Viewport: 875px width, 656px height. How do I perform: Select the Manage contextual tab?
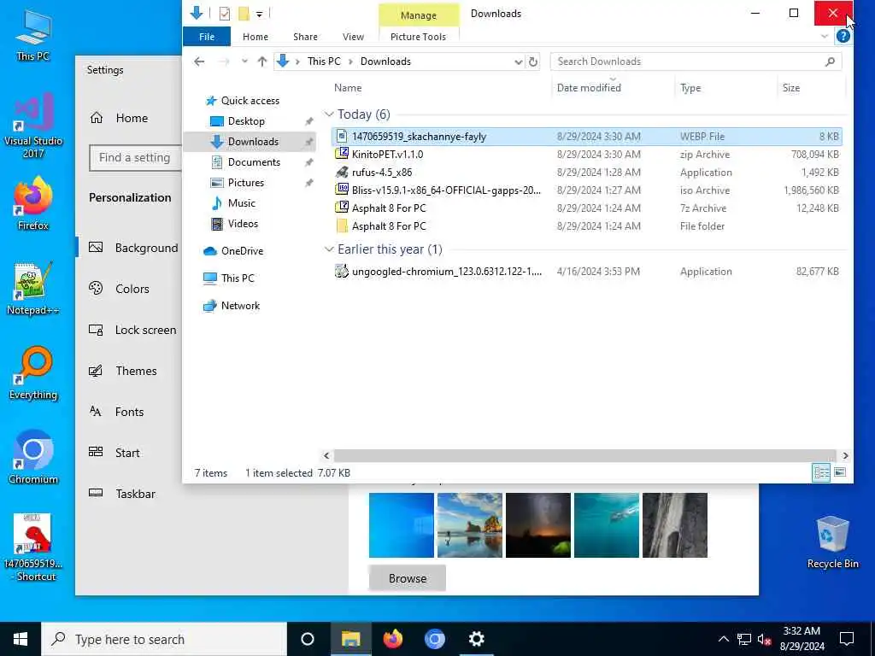(x=418, y=15)
